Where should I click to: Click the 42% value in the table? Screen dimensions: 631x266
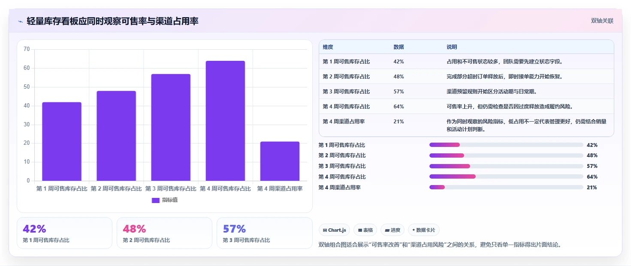(399, 62)
